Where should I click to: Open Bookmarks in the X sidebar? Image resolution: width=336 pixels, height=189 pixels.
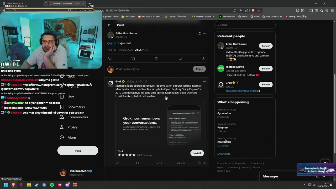point(72,107)
